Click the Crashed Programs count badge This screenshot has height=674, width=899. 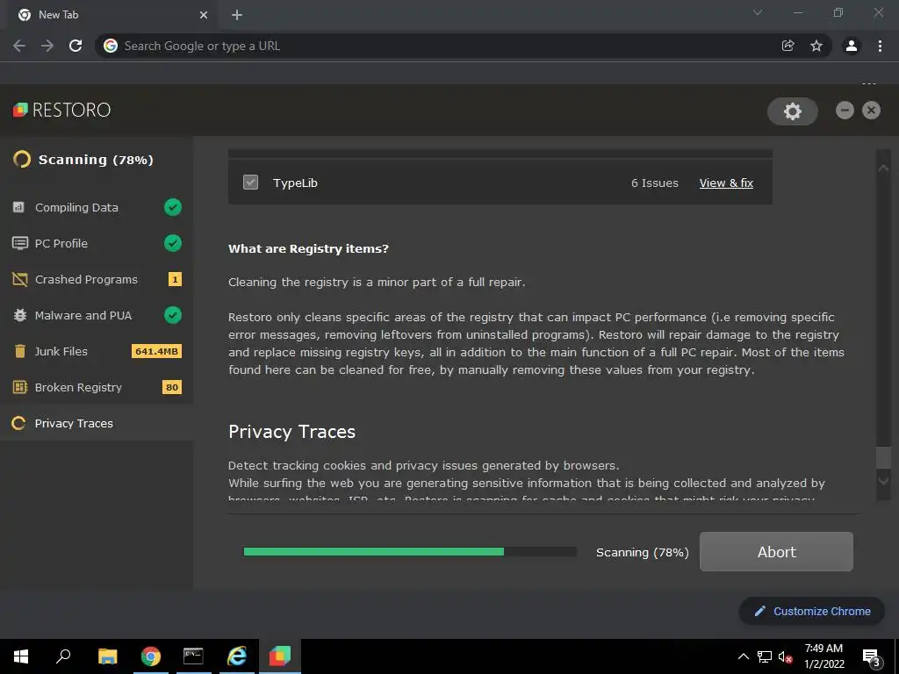tap(175, 279)
